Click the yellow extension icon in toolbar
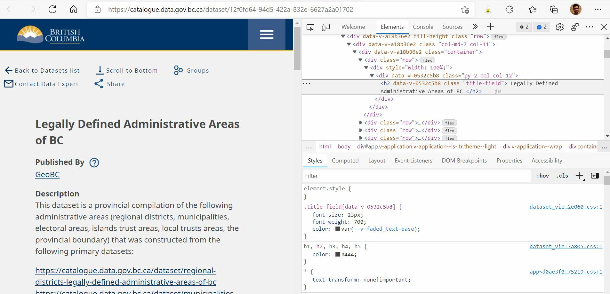This screenshot has height=294, width=610. tap(488, 10)
